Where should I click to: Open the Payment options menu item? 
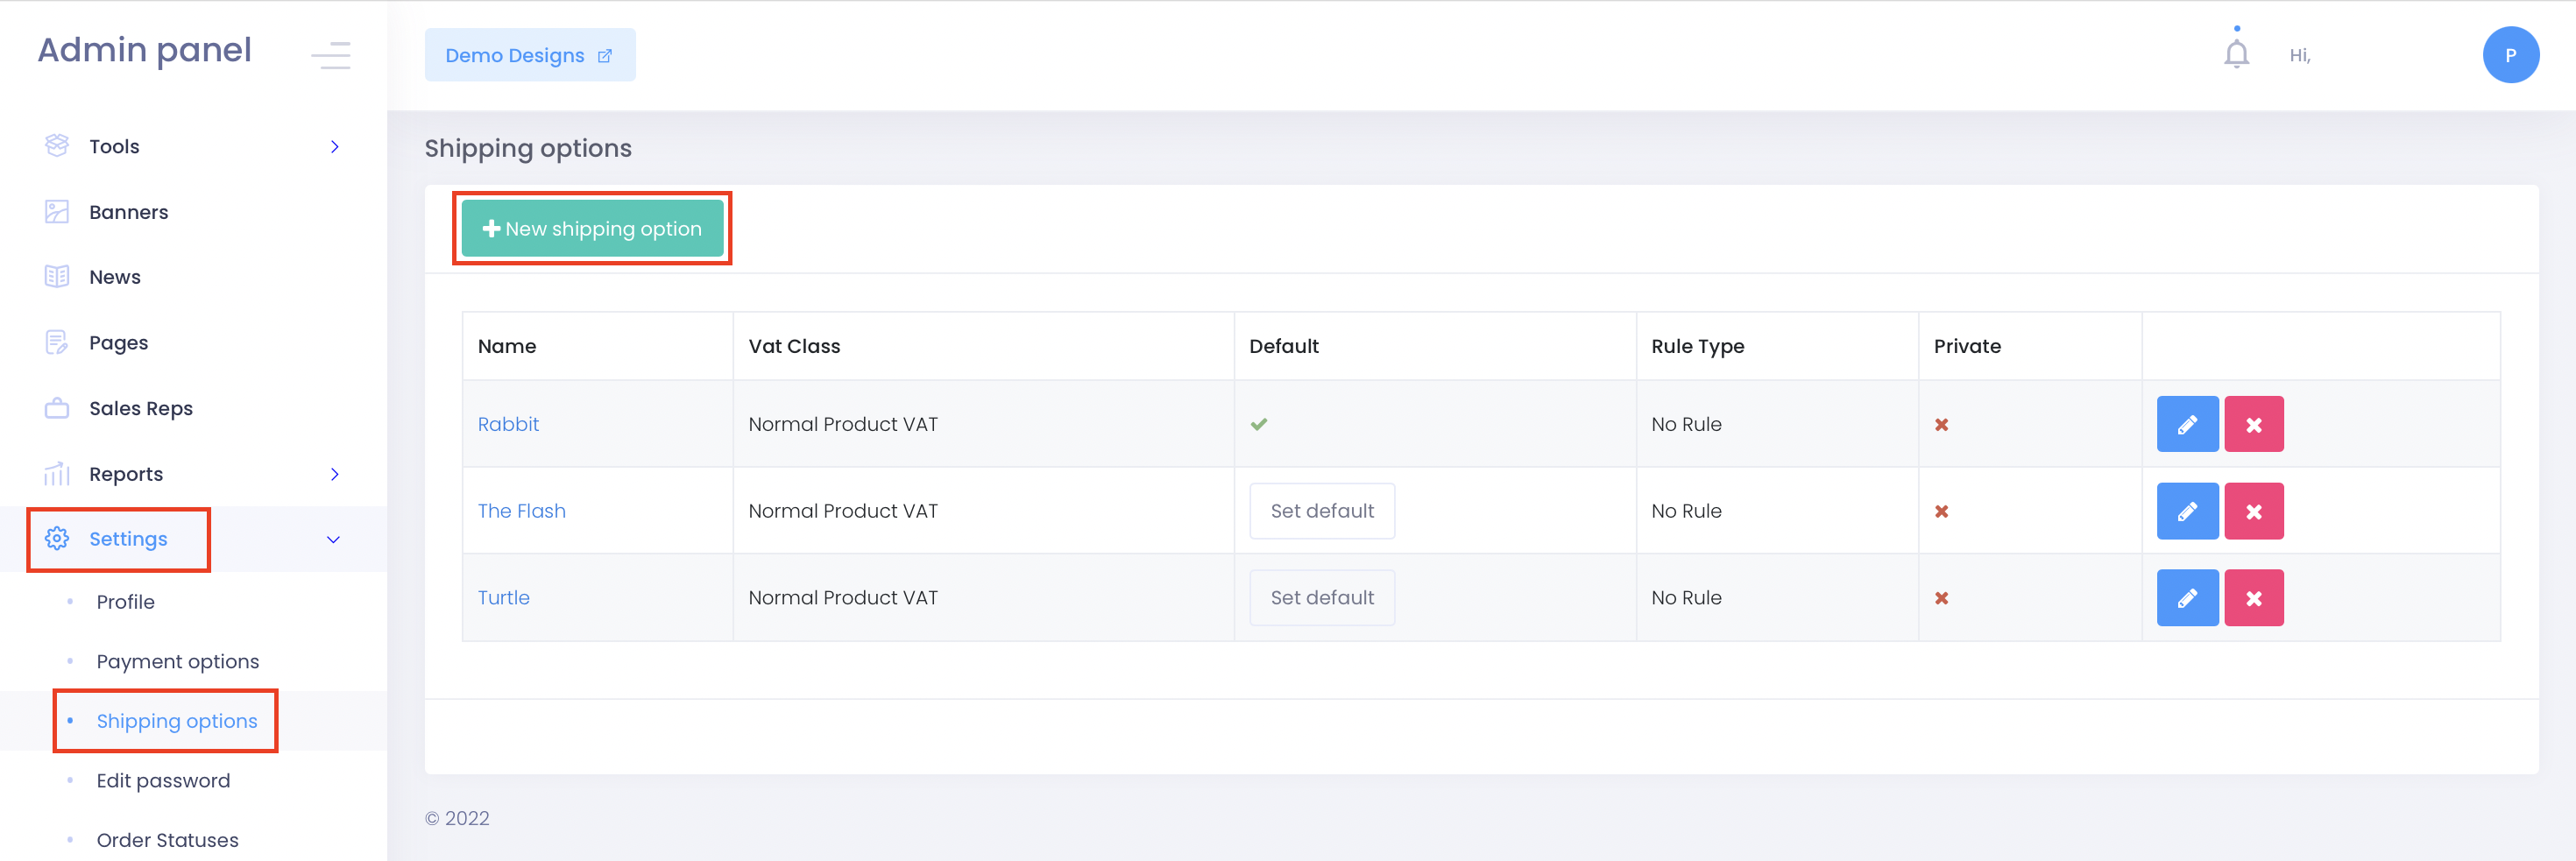(x=177, y=661)
